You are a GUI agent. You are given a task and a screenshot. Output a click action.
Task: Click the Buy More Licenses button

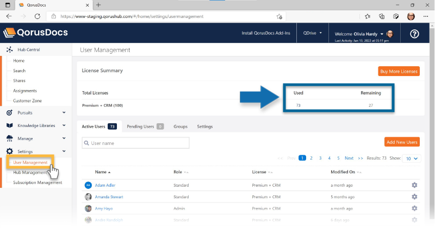[399, 71]
